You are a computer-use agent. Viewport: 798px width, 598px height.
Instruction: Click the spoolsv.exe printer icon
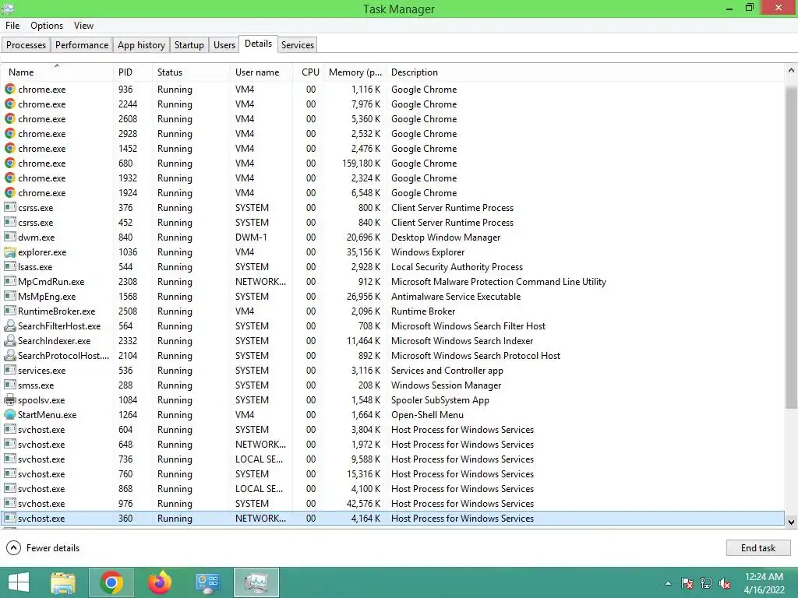(x=9, y=400)
